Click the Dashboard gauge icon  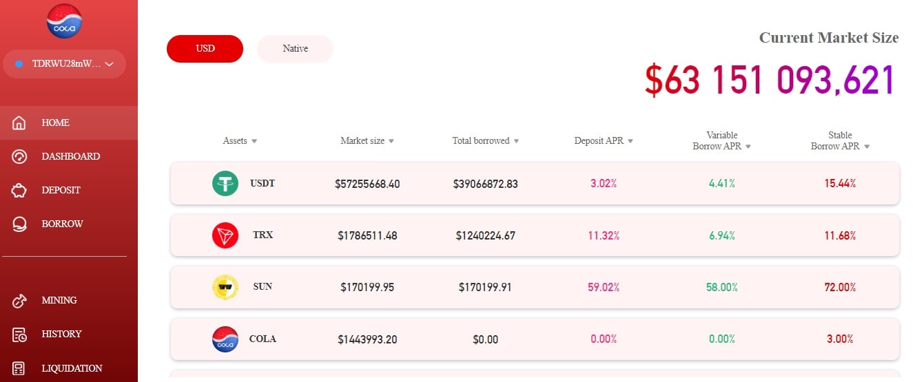pos(19,157)
